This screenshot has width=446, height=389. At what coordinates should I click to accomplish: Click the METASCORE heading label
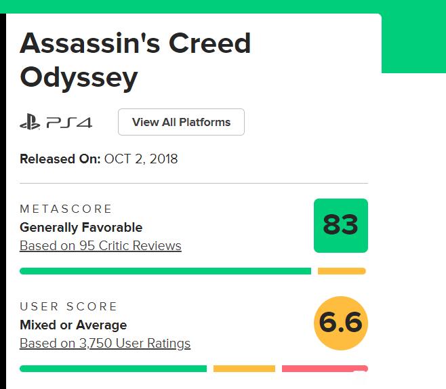tap(66, 209)
